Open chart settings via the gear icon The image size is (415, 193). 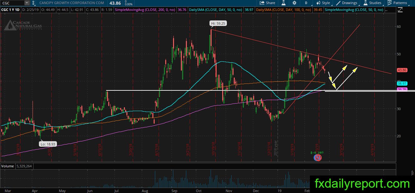(x=295, y=3)
